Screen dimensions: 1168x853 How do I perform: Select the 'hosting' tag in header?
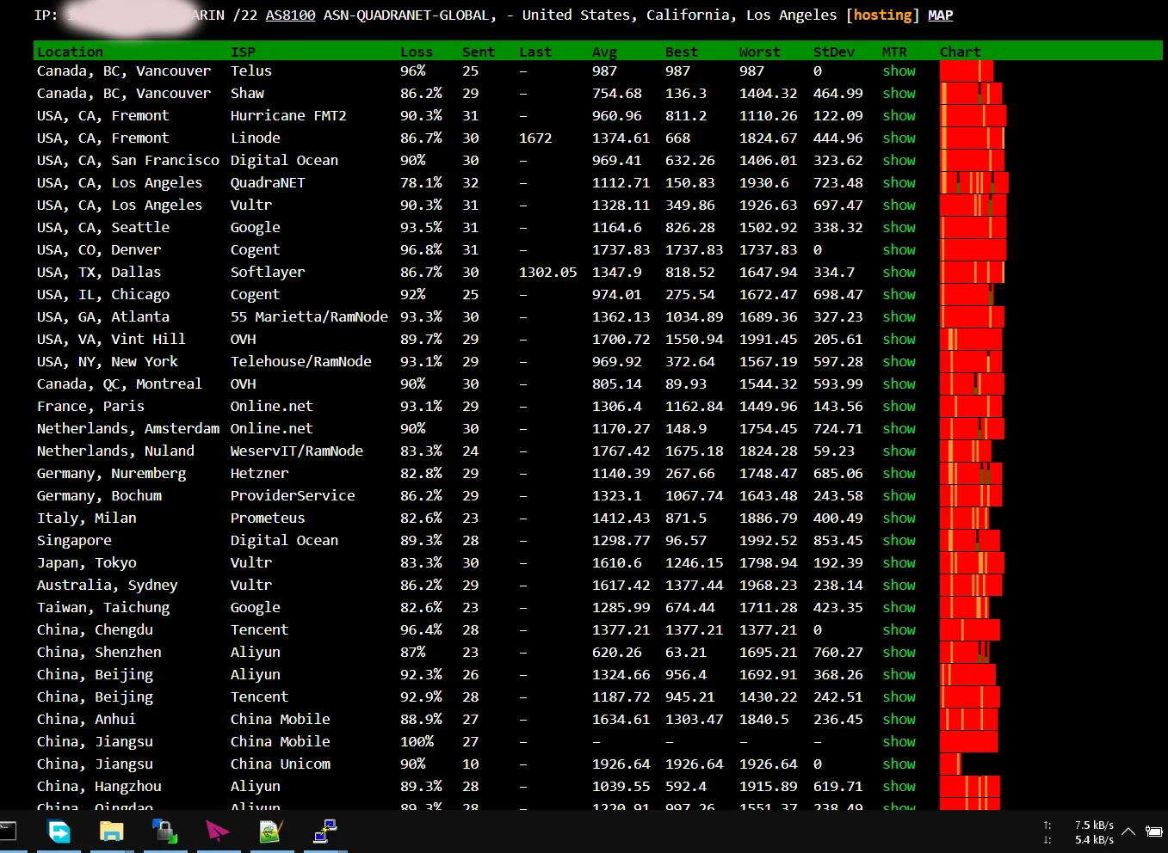click(882, 15)
